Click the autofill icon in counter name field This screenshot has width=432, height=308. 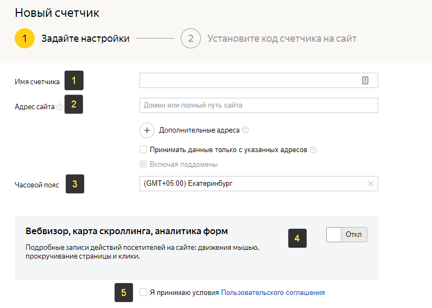coord(365,80)
